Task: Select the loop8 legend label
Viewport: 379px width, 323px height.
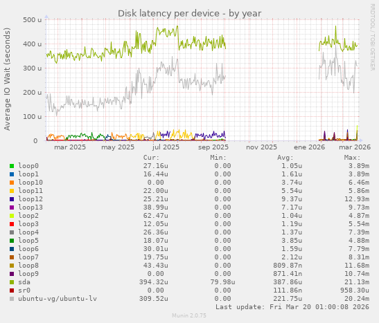Action: click(x=28, y=266)
